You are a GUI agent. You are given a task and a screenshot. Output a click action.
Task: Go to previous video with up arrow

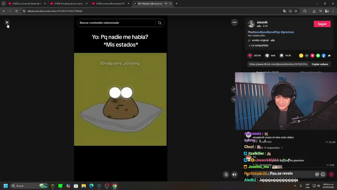pos(234,89)
